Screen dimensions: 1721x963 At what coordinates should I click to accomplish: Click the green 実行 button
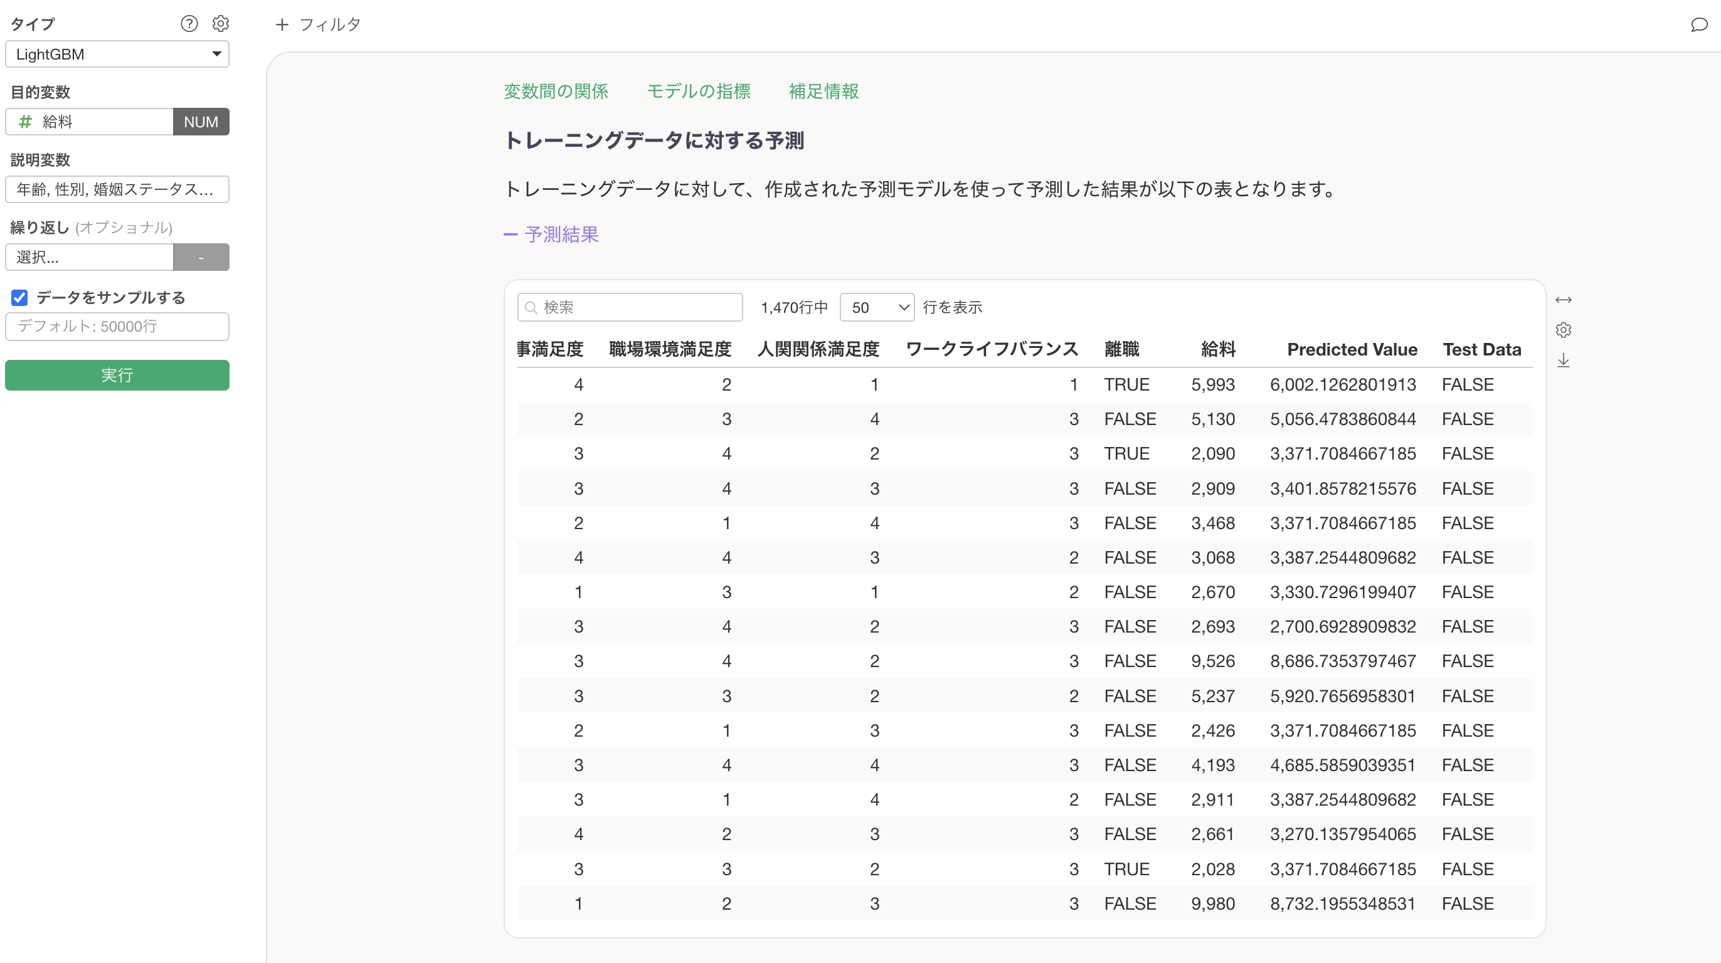click(117, 376)
